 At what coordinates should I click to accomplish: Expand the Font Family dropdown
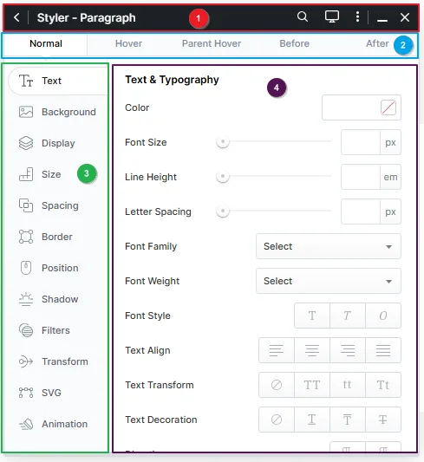329,246
